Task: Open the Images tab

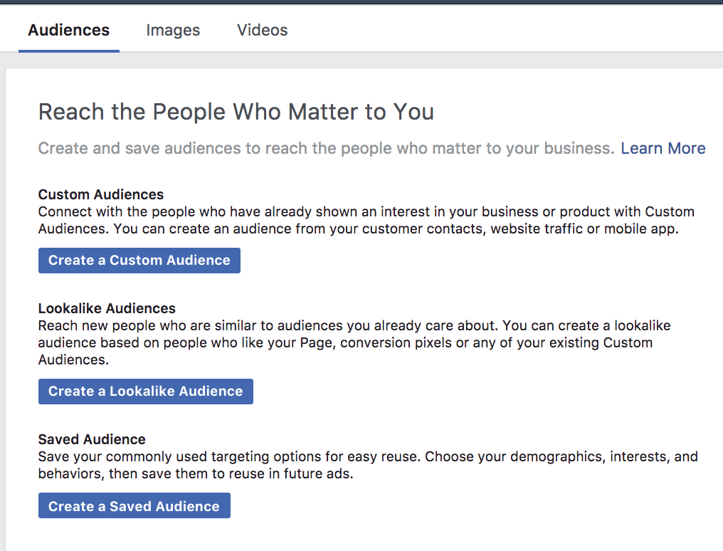Action: (x=173, y=30)
